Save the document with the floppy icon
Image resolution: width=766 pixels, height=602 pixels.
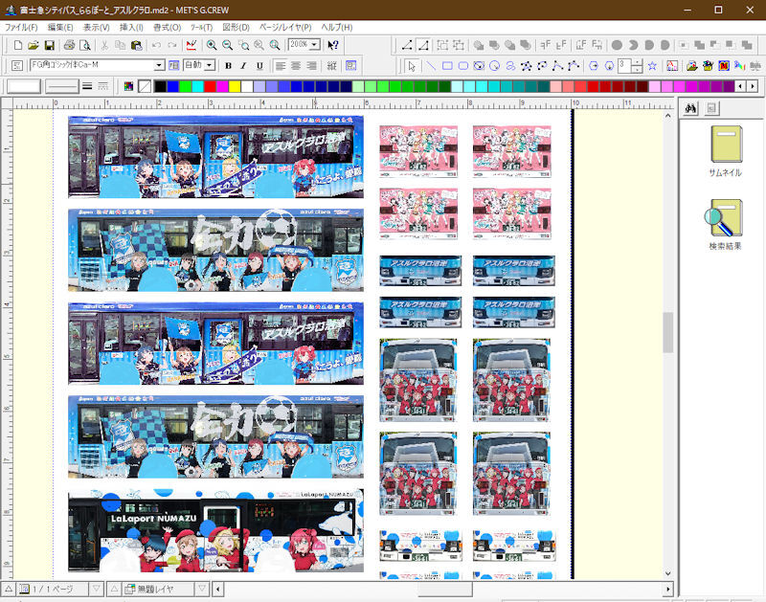(49, 45)
